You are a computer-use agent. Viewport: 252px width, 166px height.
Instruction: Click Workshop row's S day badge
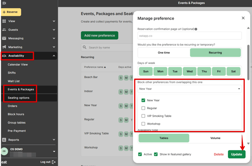(121, 148)
